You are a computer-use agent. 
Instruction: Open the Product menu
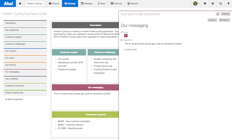pos(54,3)
